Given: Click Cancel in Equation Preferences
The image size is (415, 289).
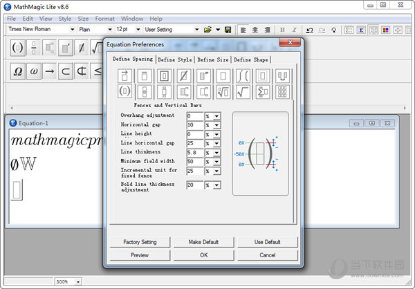Looking at the screenshot, I should [267, 255].
